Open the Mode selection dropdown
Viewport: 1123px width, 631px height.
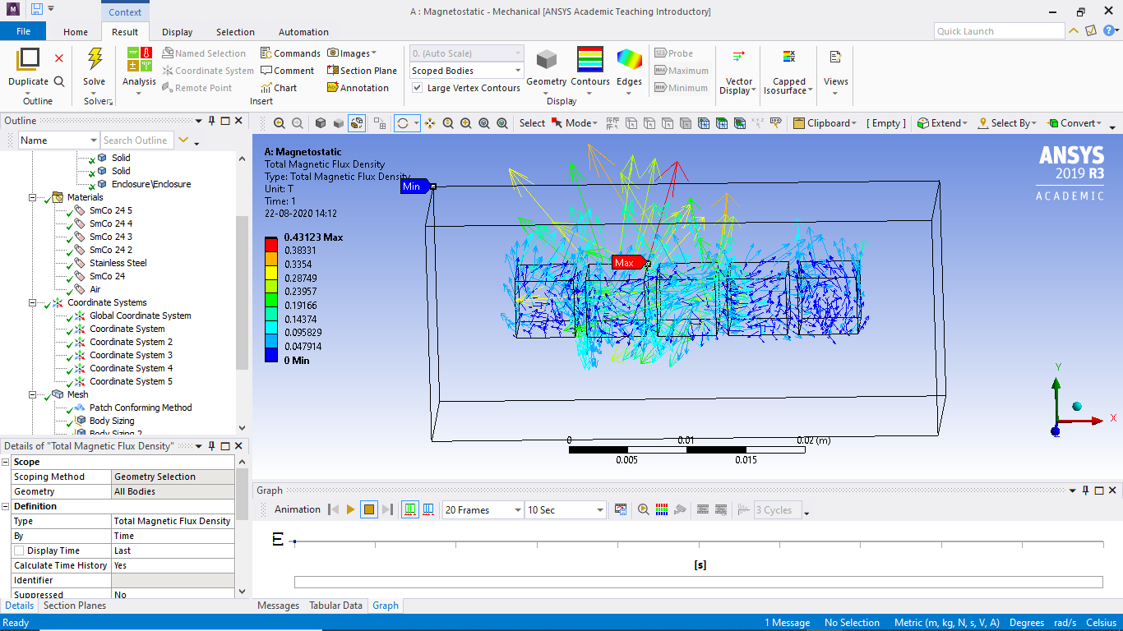tap(576, 123)
